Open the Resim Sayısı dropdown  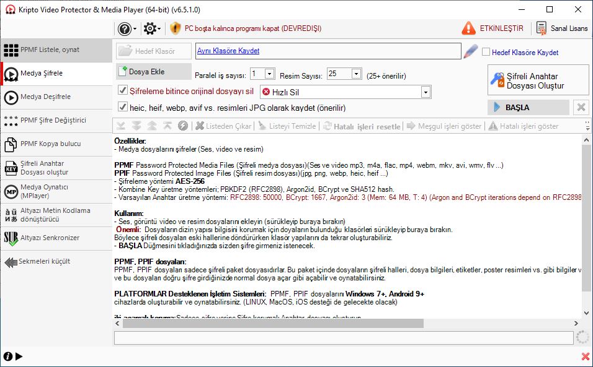tap(356, 74)
